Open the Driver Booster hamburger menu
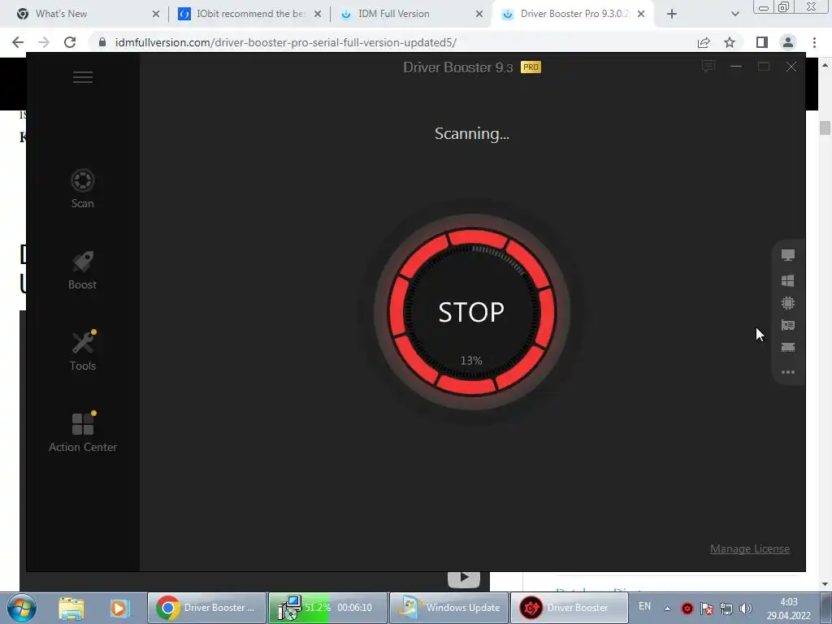 [82, 77]
